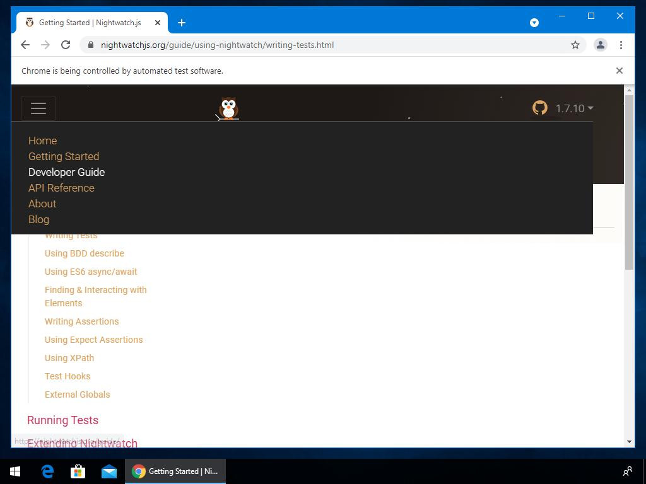Open Test Hooks link
This screenshot has width=646, height=484.
[x=68, y=376]
